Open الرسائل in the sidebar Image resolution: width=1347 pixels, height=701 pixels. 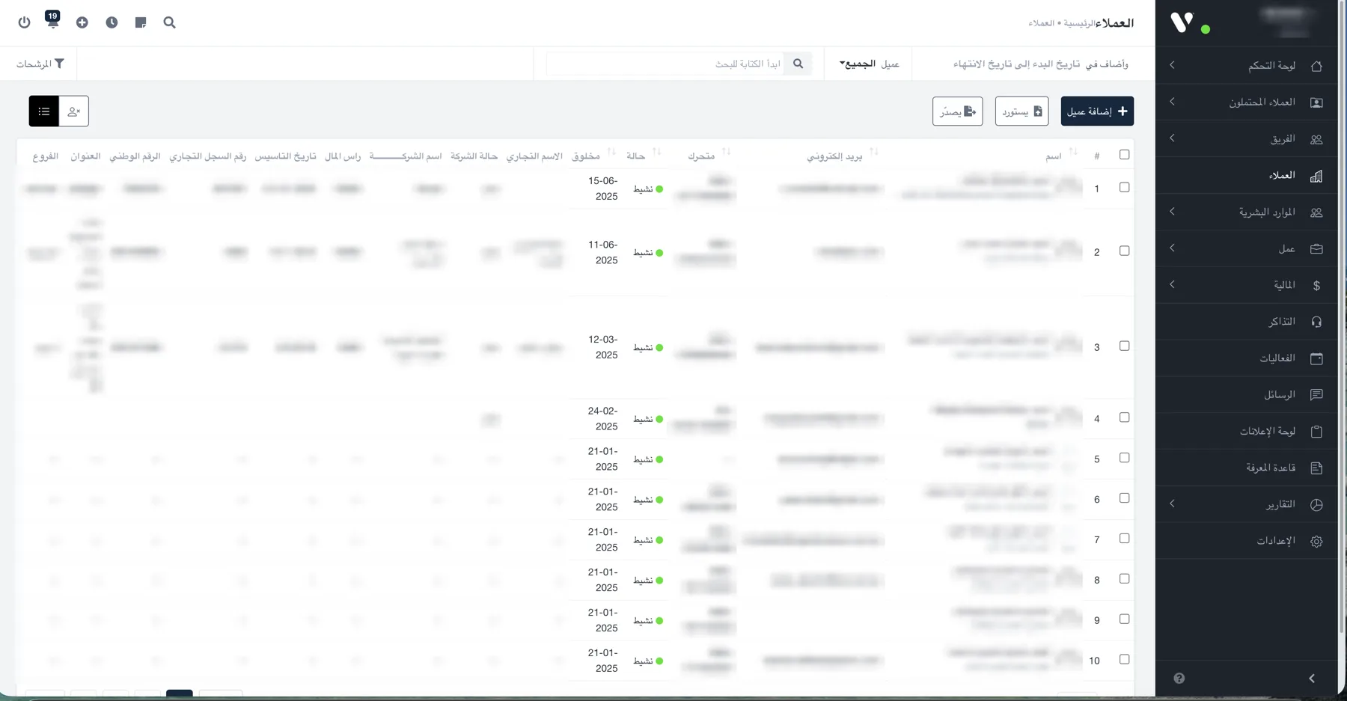[1247, 394]
